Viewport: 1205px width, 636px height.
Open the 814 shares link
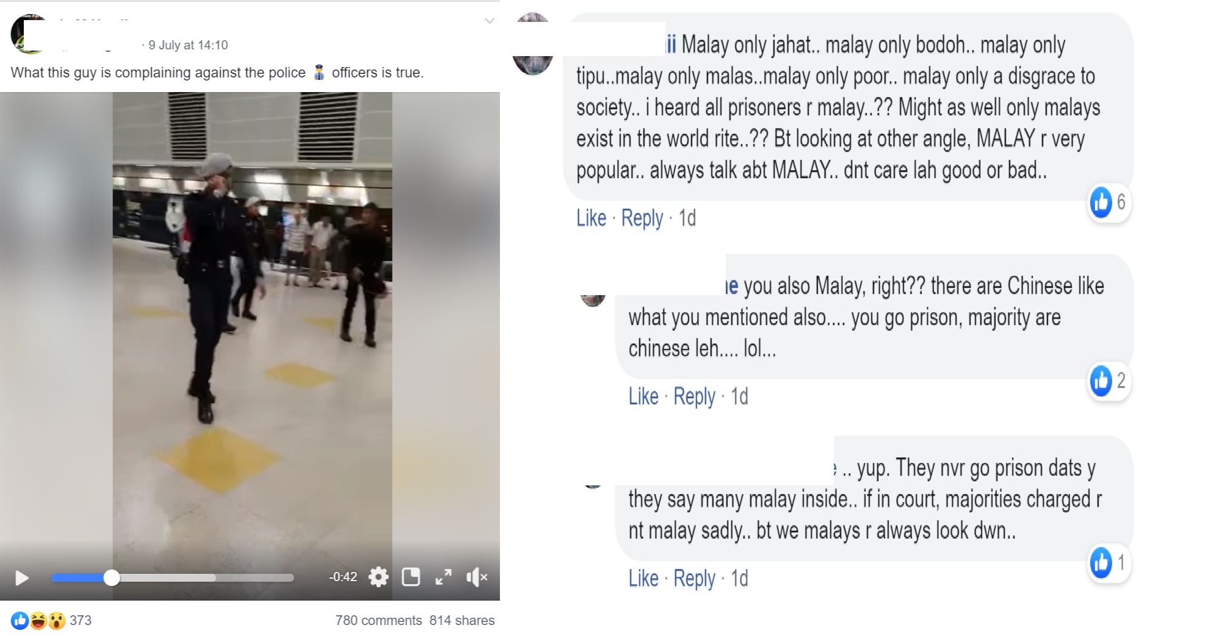462,620
